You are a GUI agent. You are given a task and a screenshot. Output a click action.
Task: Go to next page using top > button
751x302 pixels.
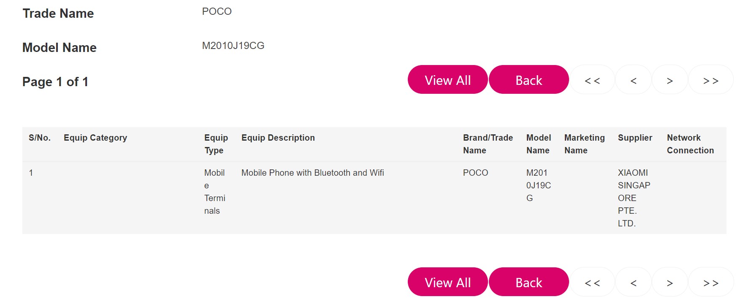tap(670, 79)
